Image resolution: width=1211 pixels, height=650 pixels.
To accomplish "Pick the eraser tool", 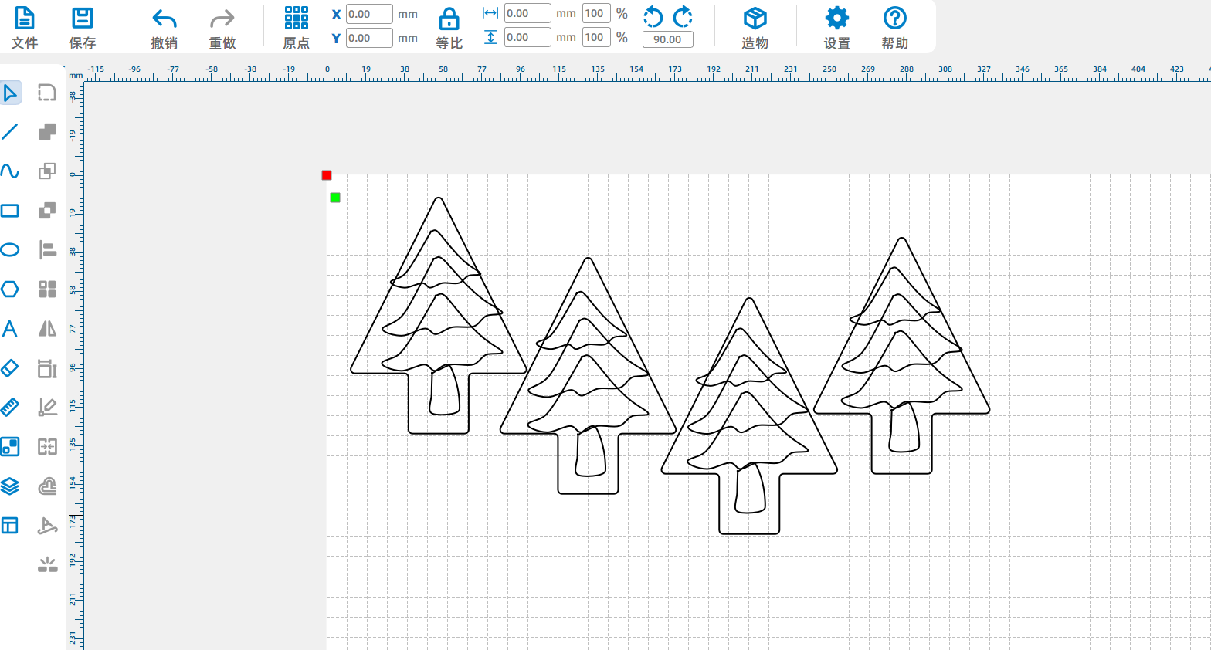I will pyautogui.click(x=10, y=368).
